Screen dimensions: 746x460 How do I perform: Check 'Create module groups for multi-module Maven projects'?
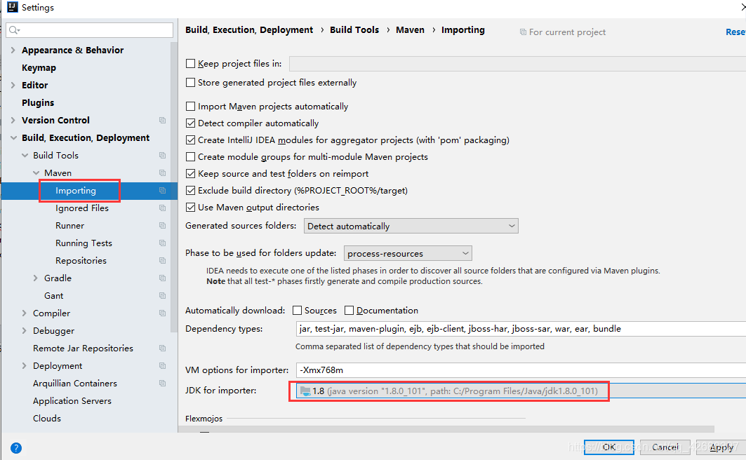pyautogui.click(x=190, y=156)
